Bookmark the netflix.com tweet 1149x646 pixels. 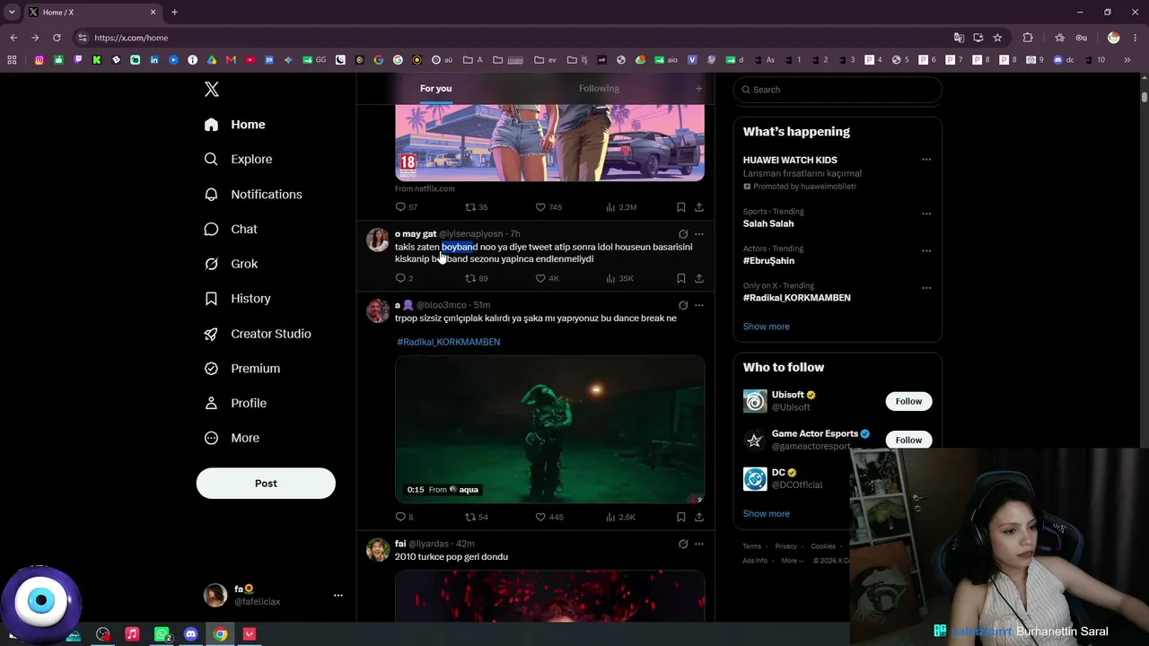(x=681, y=207)
